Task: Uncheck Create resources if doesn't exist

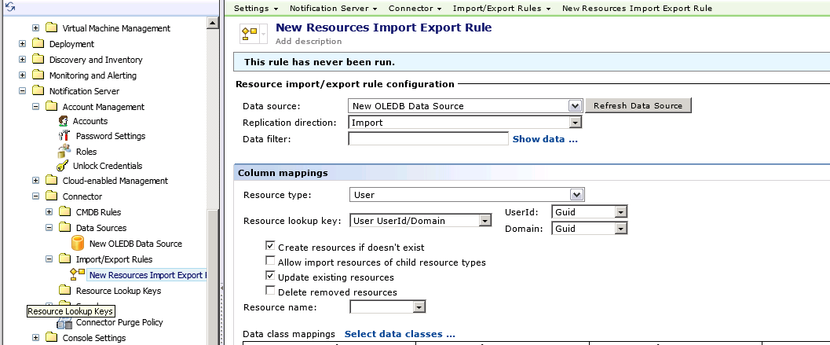Action: [271, 247]
